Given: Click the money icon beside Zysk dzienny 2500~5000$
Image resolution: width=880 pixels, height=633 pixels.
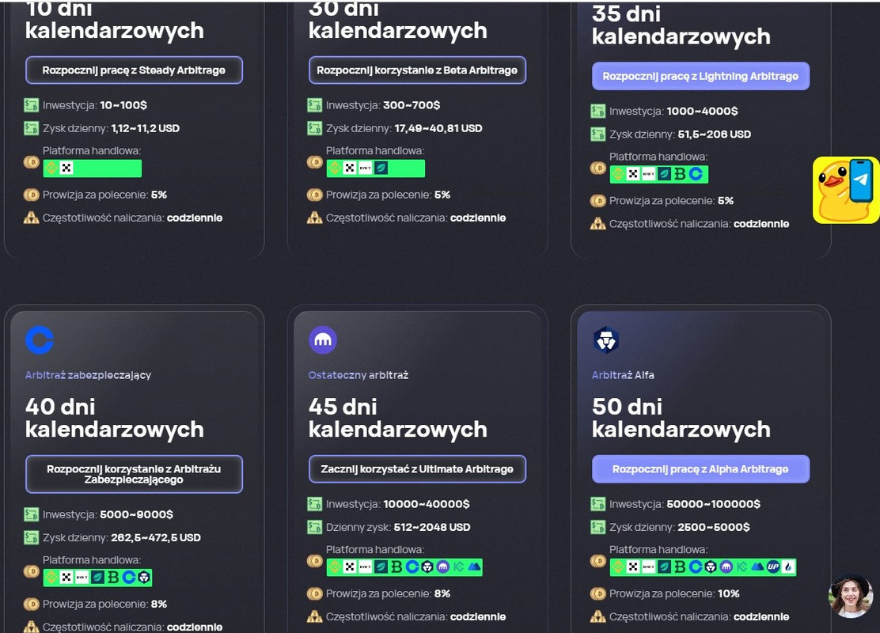Looking at the screenshot, I should [x=598, y=527].
